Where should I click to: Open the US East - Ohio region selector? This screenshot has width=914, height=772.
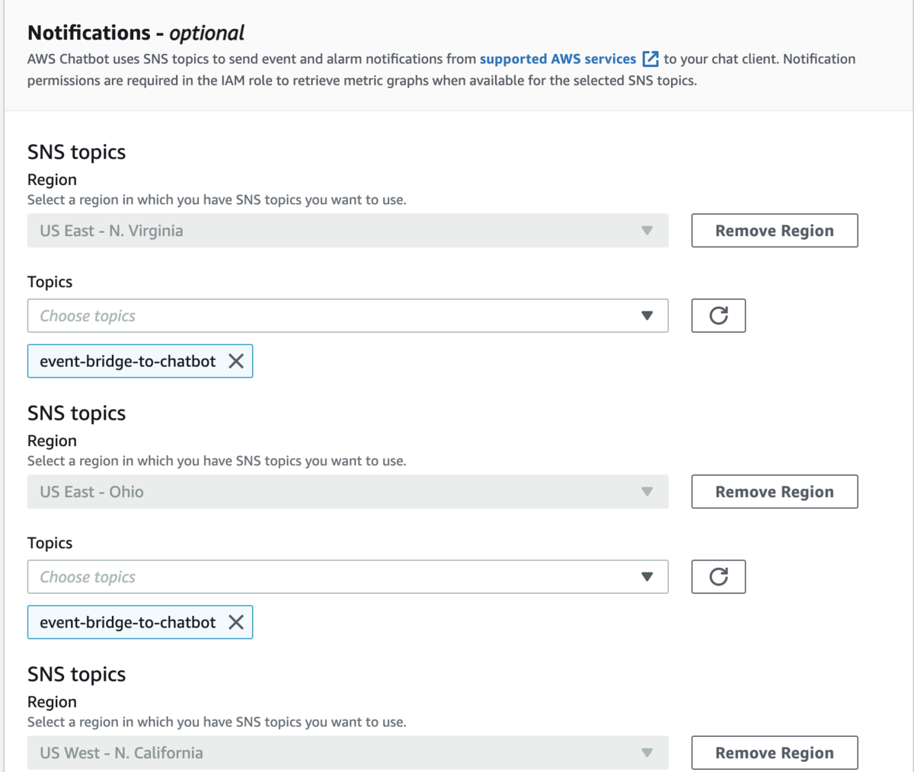[x=347, y=492]
